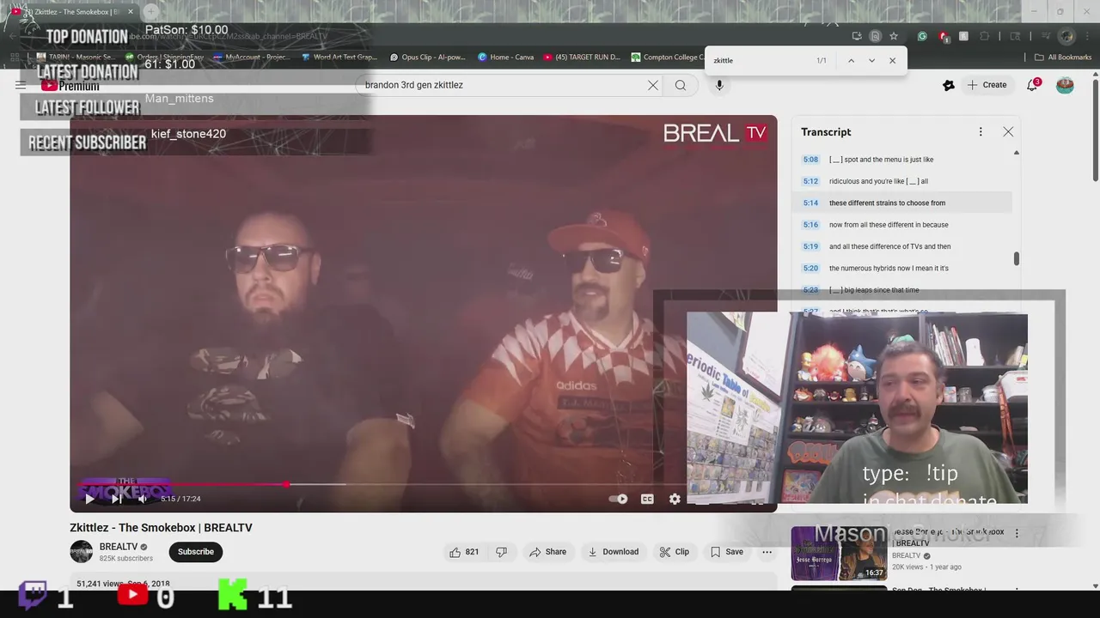This screenshot has width=1100, height=618.
Task: Close the Transcript panel
Action: 1008,132
